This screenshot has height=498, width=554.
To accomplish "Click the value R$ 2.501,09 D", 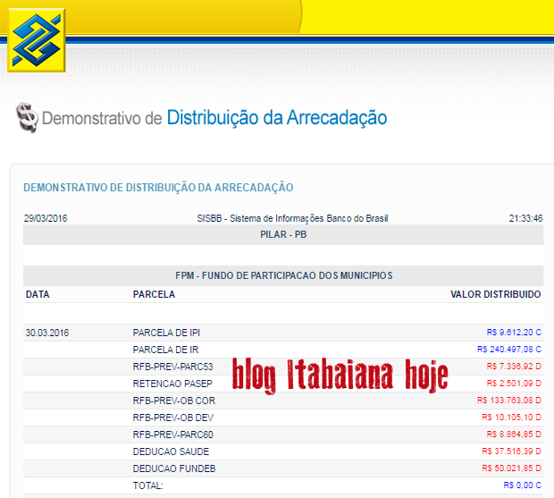I will pos(514,384).
